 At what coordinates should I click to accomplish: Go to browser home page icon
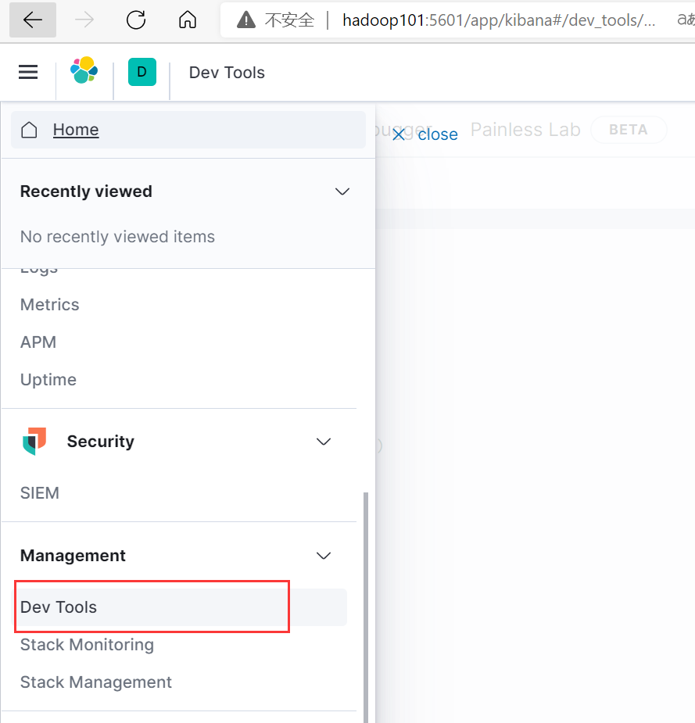coord(188,20)
